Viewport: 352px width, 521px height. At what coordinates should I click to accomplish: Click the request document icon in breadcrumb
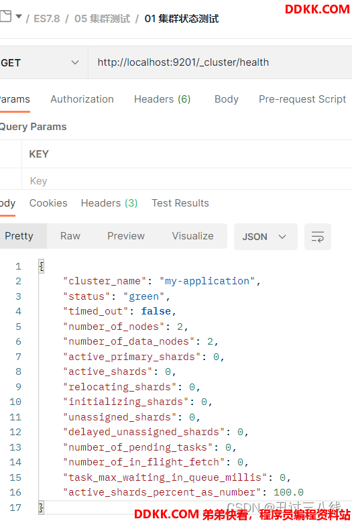point(5,16)
